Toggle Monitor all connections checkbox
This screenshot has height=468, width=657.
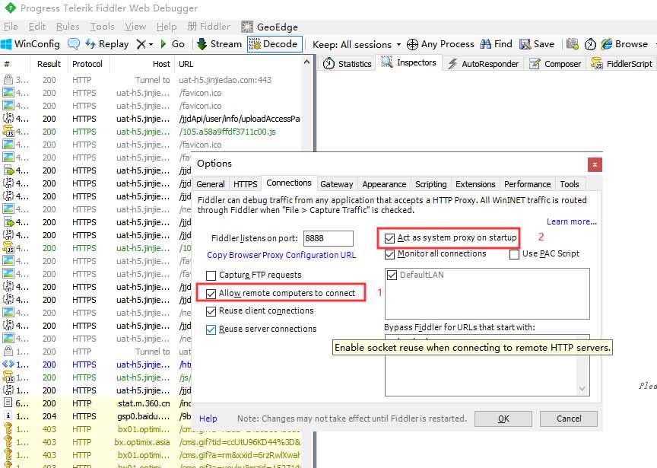(x=389, y=254)
